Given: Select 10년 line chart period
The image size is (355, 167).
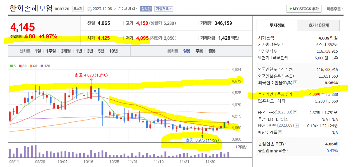Looking at the screenshot, I should click(114, 51).
